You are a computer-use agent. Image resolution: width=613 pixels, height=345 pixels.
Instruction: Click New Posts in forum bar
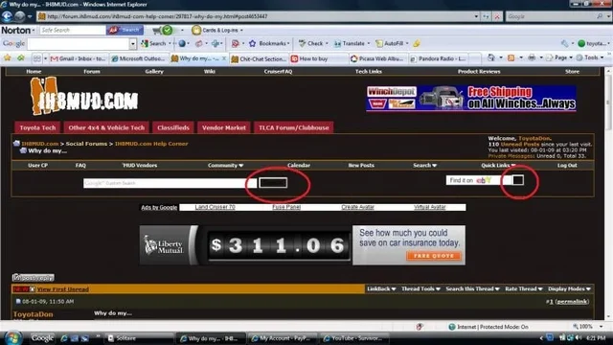pos(361,166)
